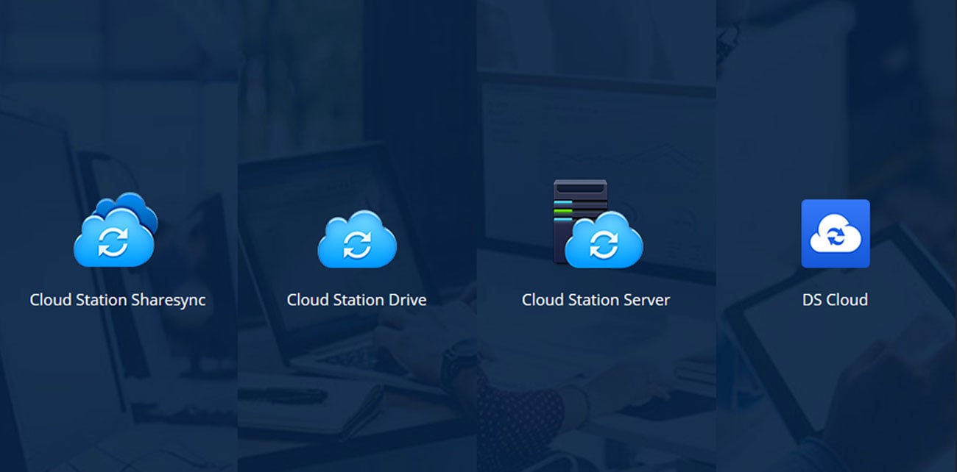
Task: Click the Cloud Station Sharesync label
Action: (118, 300)
